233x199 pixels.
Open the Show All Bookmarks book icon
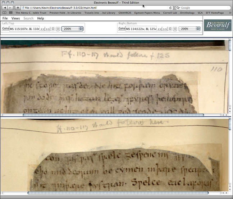pos(4,13)
